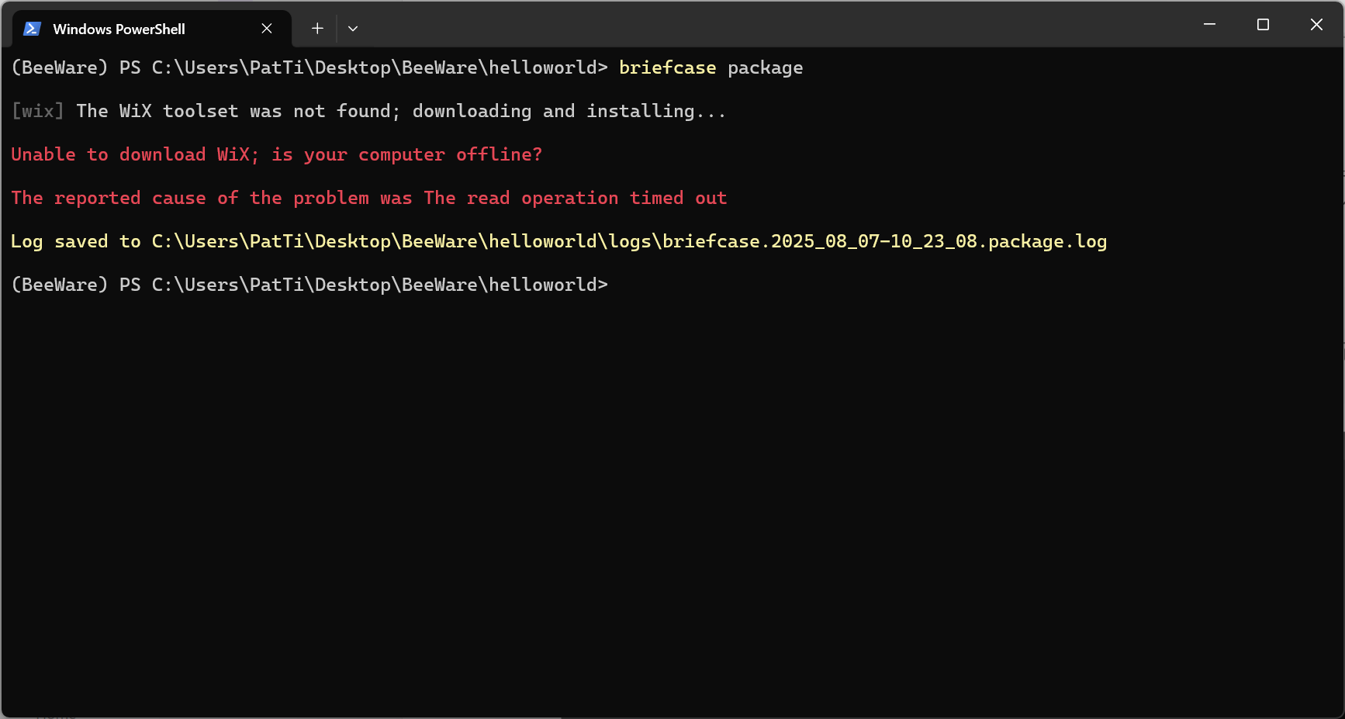Click the 'briefcase package' command text
The image size is (1345, 719).
(711, 68)
